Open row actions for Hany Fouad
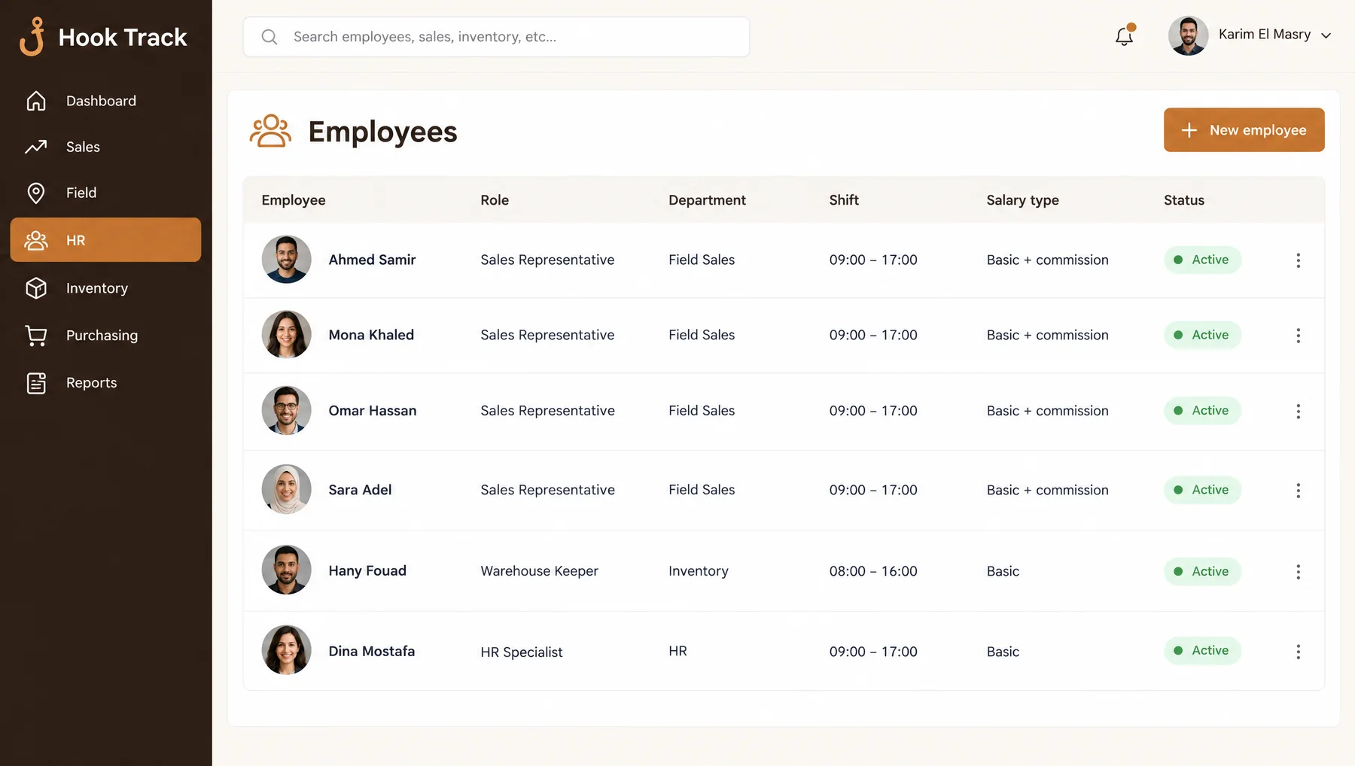 tap(1298, 572)
